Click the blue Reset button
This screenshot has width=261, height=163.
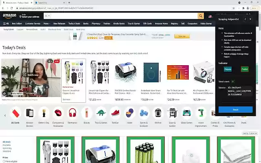point(236,110)
